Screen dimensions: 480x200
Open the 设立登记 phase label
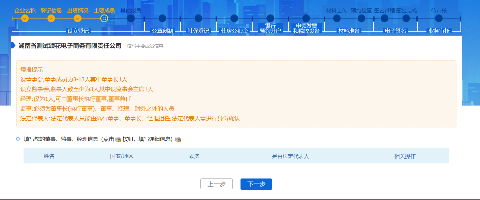pos(78,31)
